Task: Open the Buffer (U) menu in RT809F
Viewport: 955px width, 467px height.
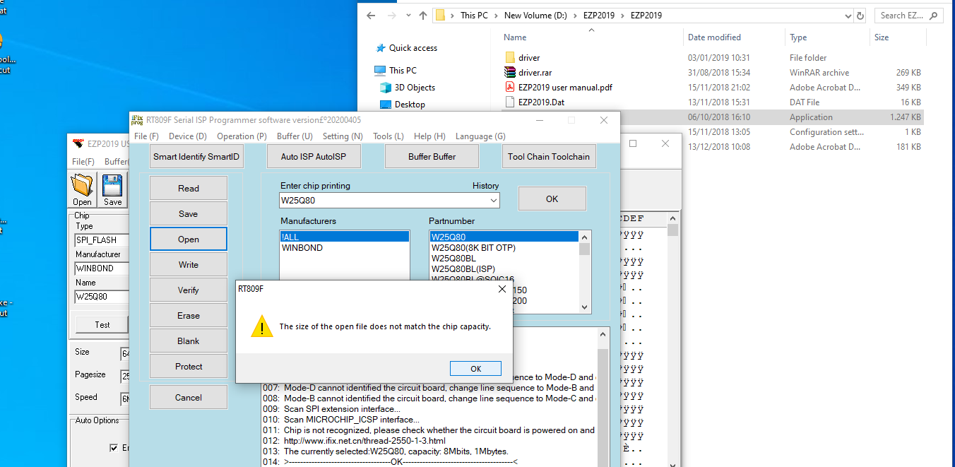Action: (295, 136)
